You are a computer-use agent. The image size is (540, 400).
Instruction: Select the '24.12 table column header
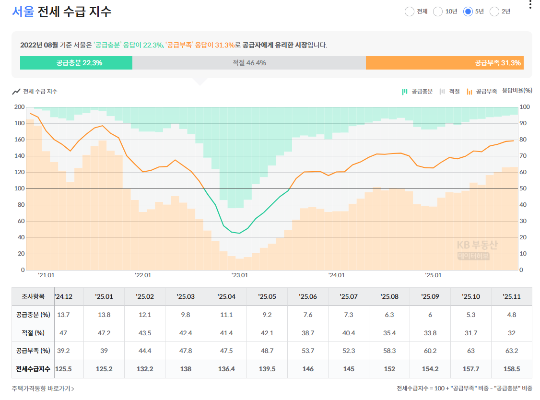[64, 296]
